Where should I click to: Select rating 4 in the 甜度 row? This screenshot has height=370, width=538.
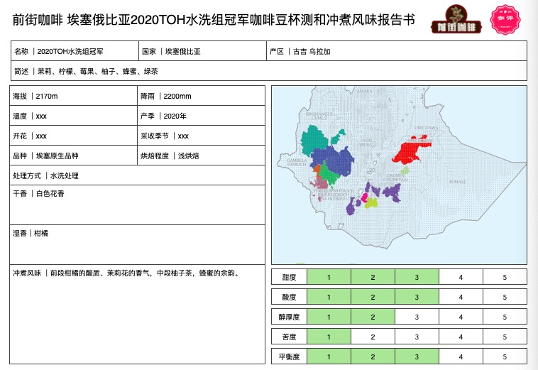coord(461,277)
